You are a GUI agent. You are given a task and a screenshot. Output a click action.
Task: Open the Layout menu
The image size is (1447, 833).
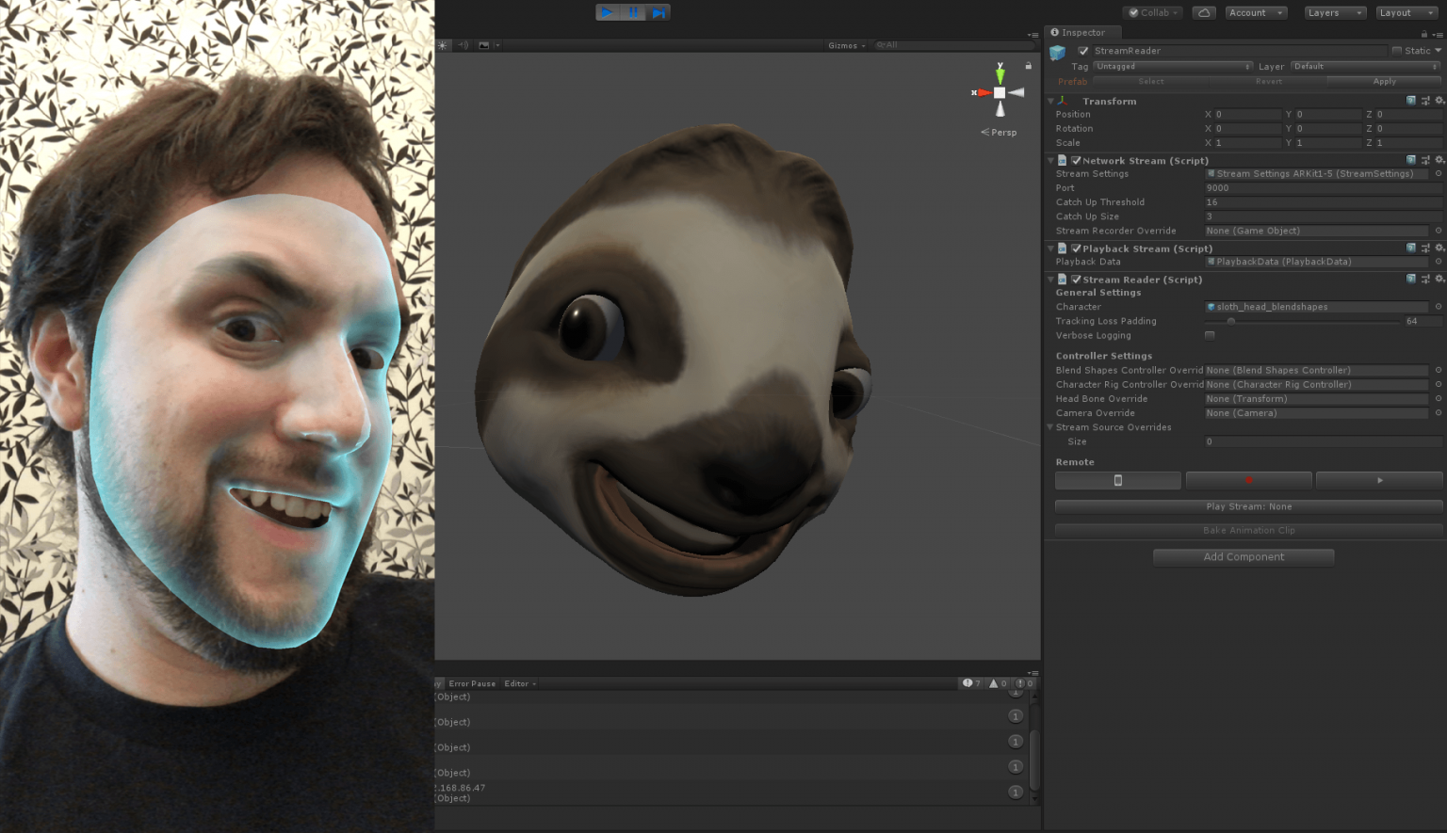1405,12
